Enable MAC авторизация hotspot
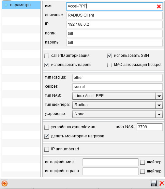Screen dimensions: 165x189 click(110, 65)
